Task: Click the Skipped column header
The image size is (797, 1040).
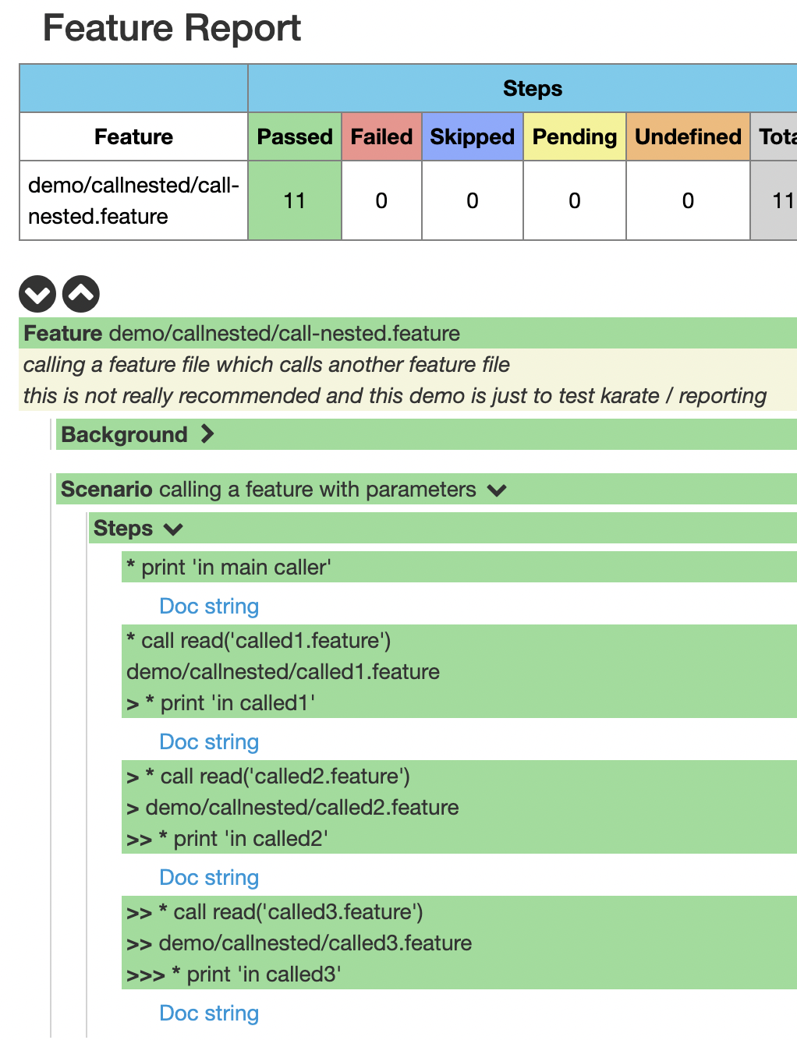Action: click(x=472, y=136)
